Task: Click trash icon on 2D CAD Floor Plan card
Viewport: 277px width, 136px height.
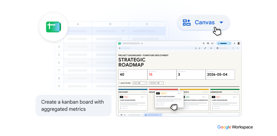Action: [178, 93]
